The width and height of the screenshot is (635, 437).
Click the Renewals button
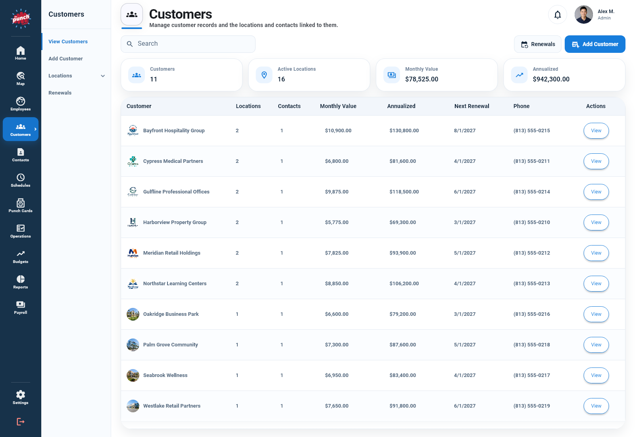pyautogui.click(x=538, y=44)
